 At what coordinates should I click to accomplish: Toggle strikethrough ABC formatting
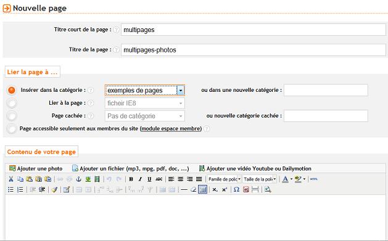(159, 179)
